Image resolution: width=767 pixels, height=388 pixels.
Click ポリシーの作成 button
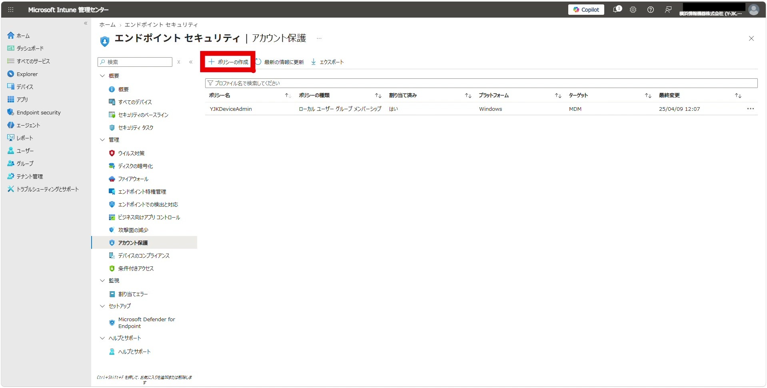(228, 62)
